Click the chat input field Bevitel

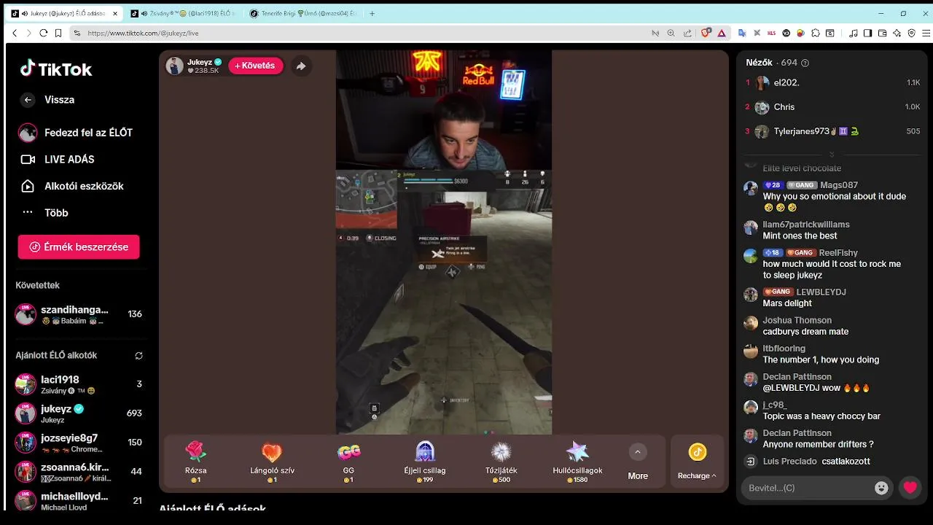pos(807,487)
